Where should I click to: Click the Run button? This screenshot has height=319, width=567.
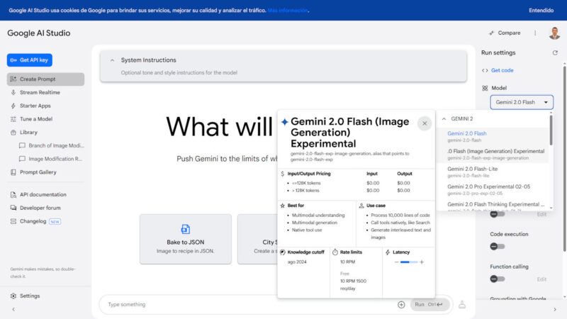pyautogui.click(x=430, y=305)
